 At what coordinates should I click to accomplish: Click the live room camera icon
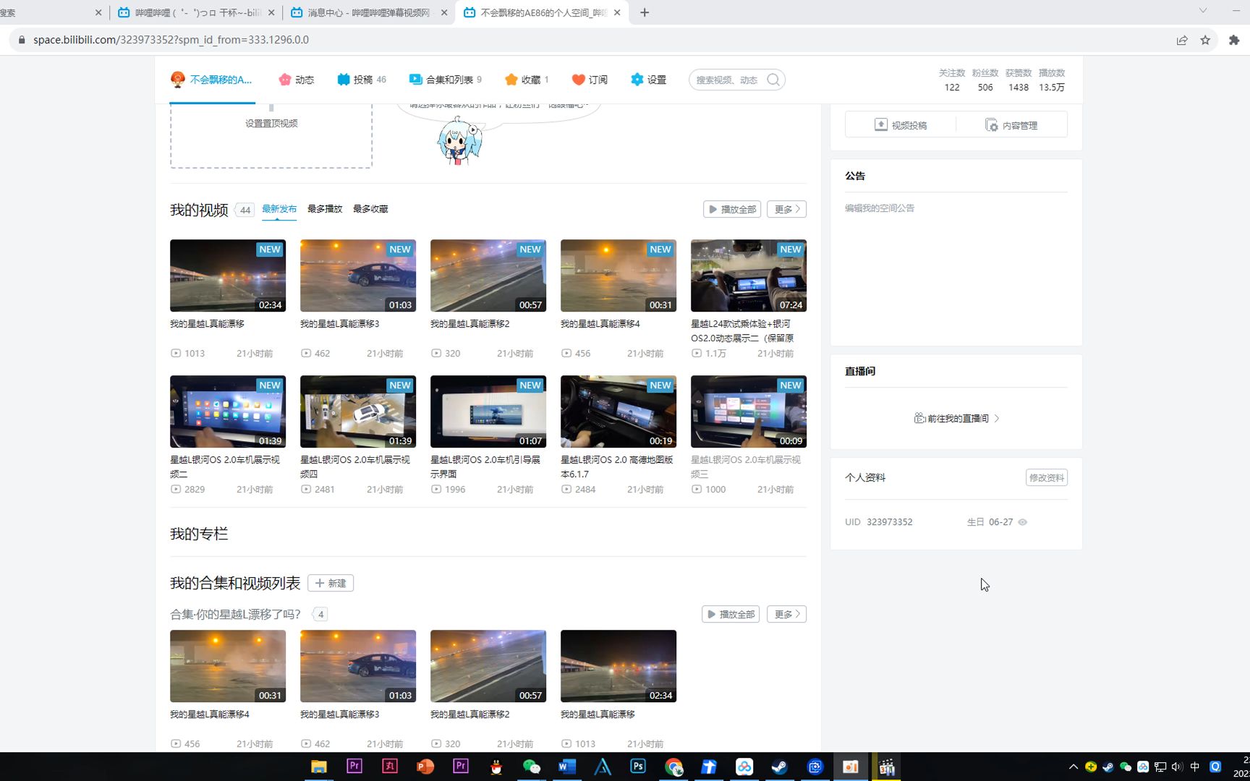pyautogui.click(x=919, y=418)
